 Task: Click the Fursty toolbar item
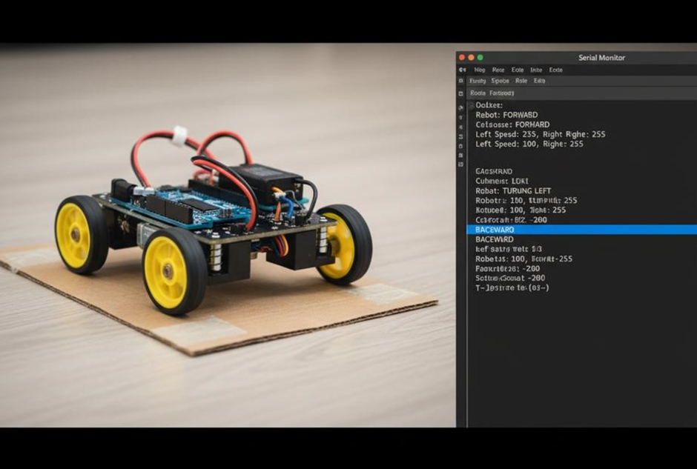click(x=478, y=81)
